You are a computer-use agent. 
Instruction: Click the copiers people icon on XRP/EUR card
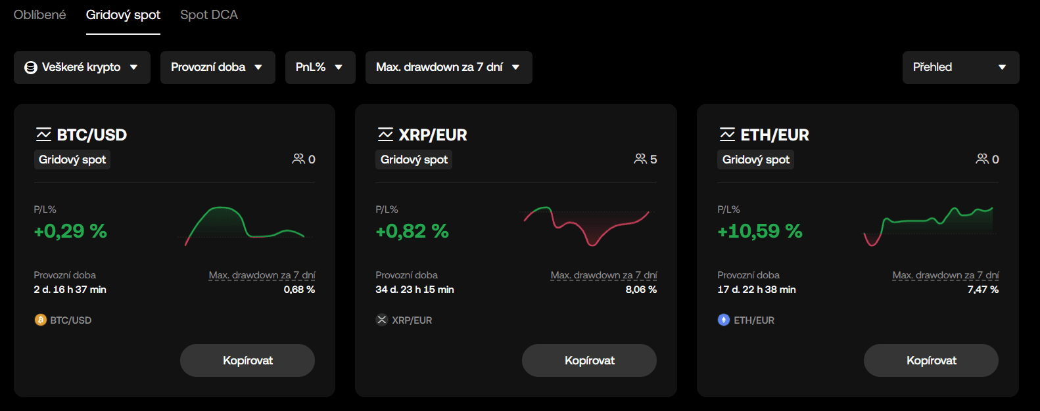tap(640, 159)
